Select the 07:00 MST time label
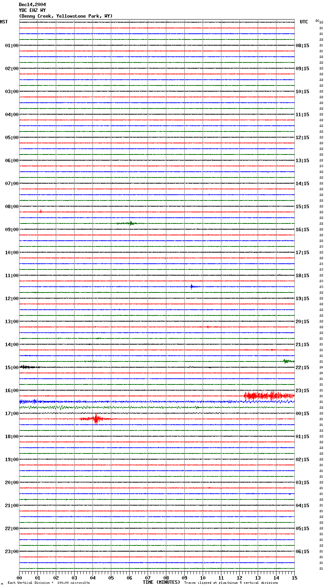325x588 pixels. point(12,184)
